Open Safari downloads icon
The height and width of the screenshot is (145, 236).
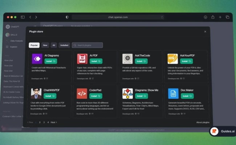point(205,17)
